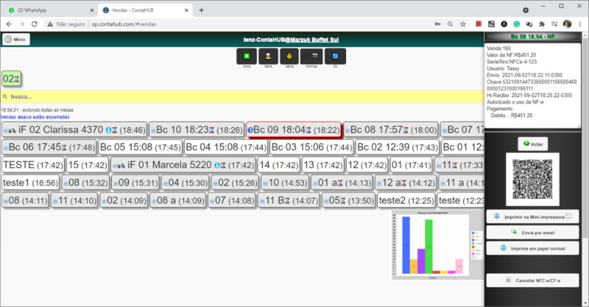Open the Grammarly extension icon
589x307 pixels.
[x=517, y=24]
